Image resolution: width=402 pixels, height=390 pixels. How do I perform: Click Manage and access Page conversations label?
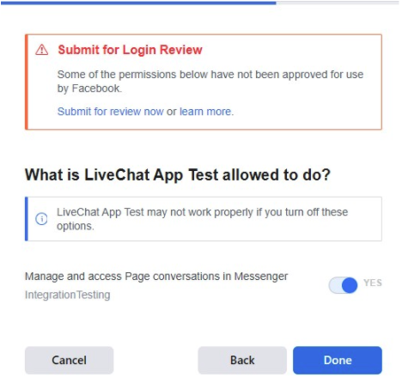[x=156, y=277]
